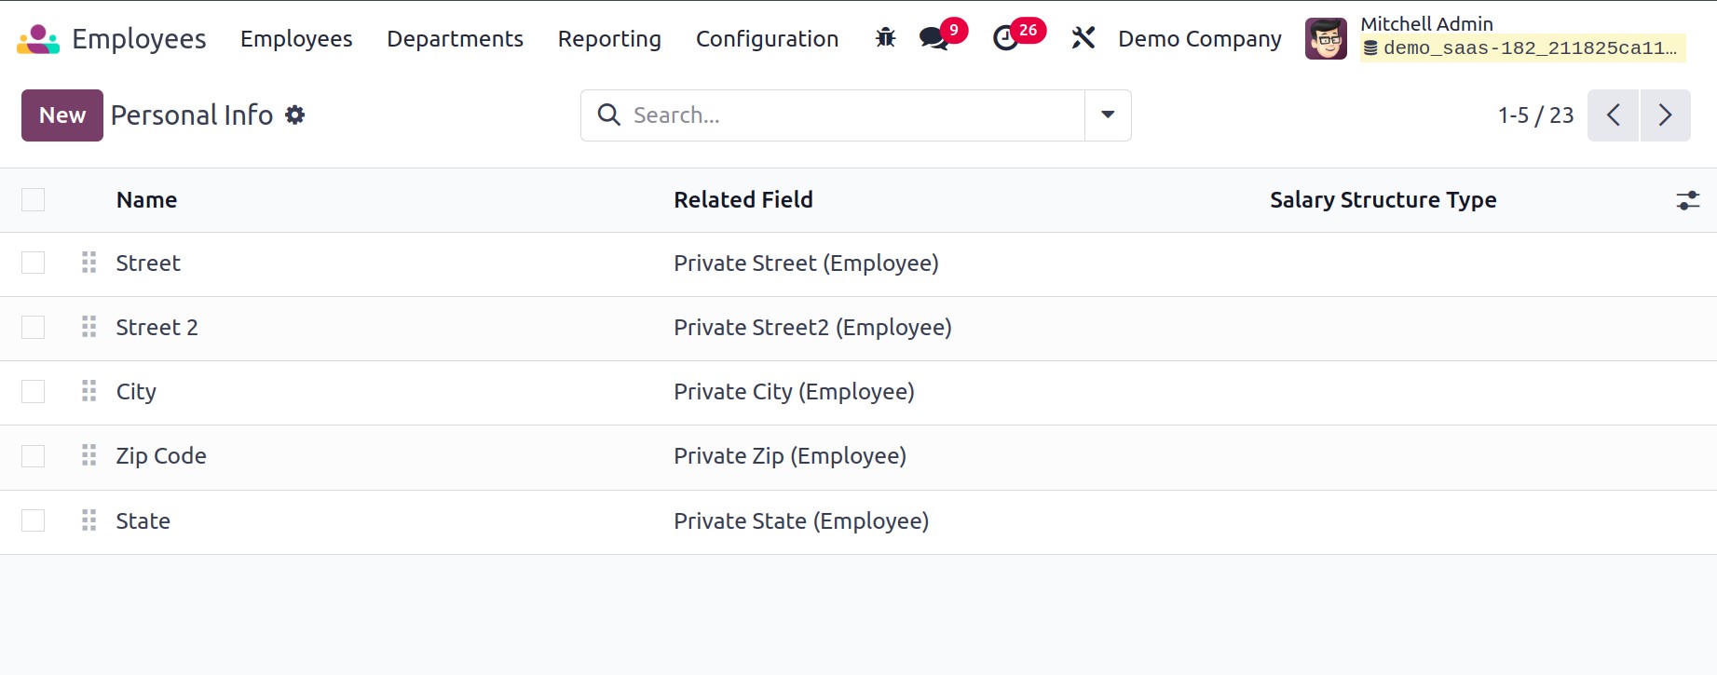Open the conversations chat icon

click(933, 38)
